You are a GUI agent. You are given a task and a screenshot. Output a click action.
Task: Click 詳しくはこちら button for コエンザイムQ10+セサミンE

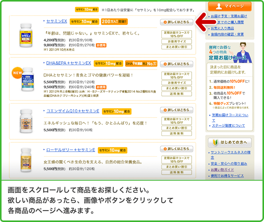[x=176, y=110]
